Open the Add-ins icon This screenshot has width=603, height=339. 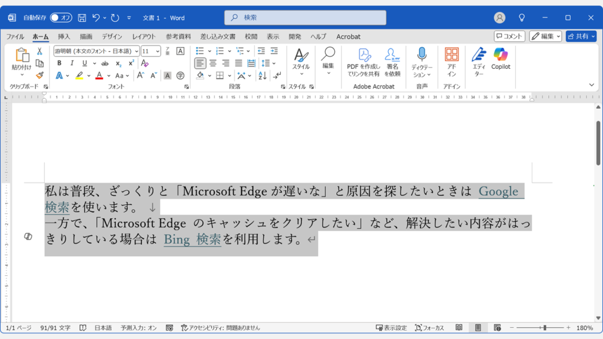[452, 62]
